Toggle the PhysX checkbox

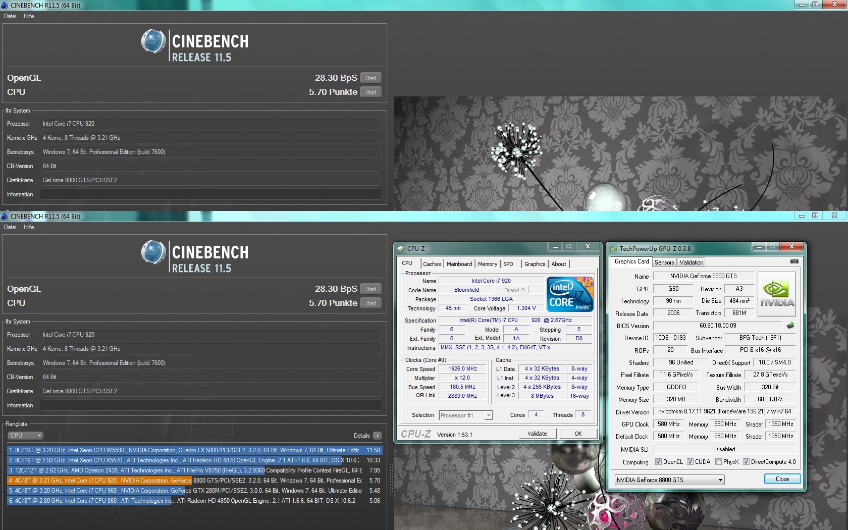[x=718, y=462]
